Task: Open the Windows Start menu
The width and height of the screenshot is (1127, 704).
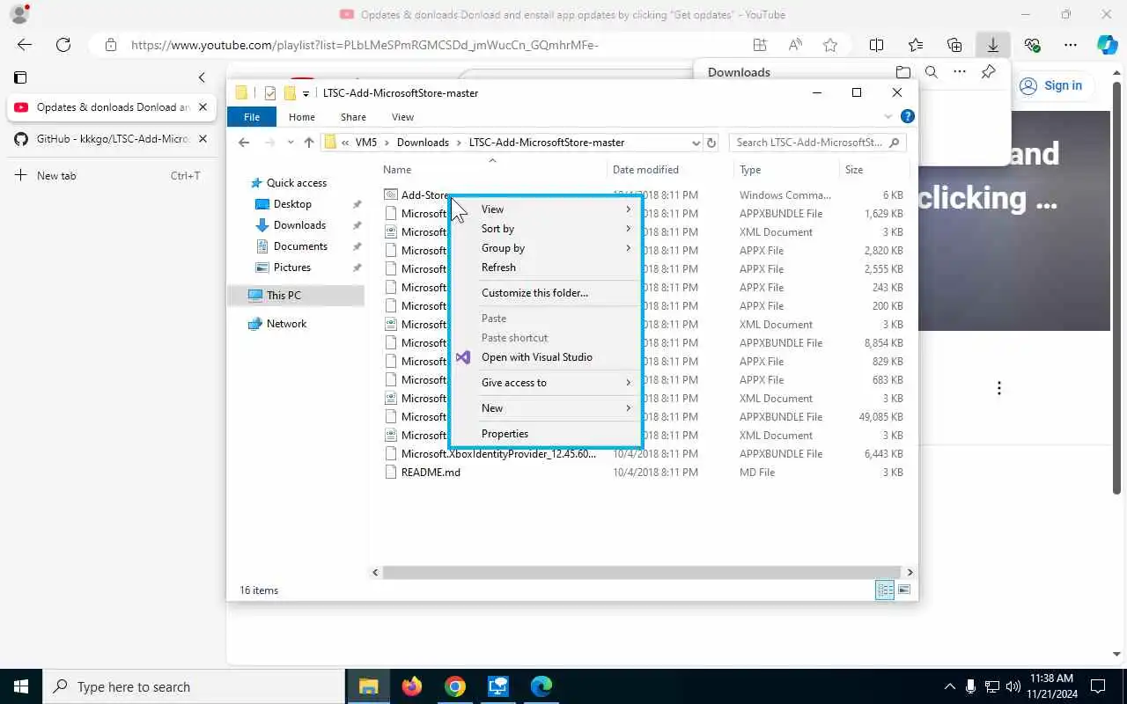Action: coord(21,686)
